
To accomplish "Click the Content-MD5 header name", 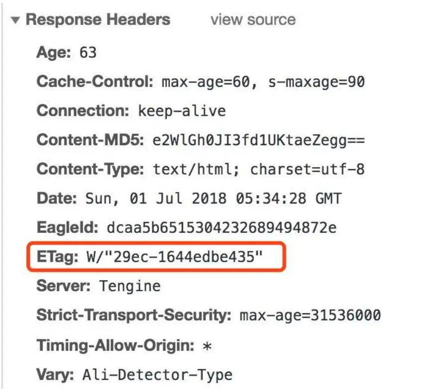I will (91, 140).
